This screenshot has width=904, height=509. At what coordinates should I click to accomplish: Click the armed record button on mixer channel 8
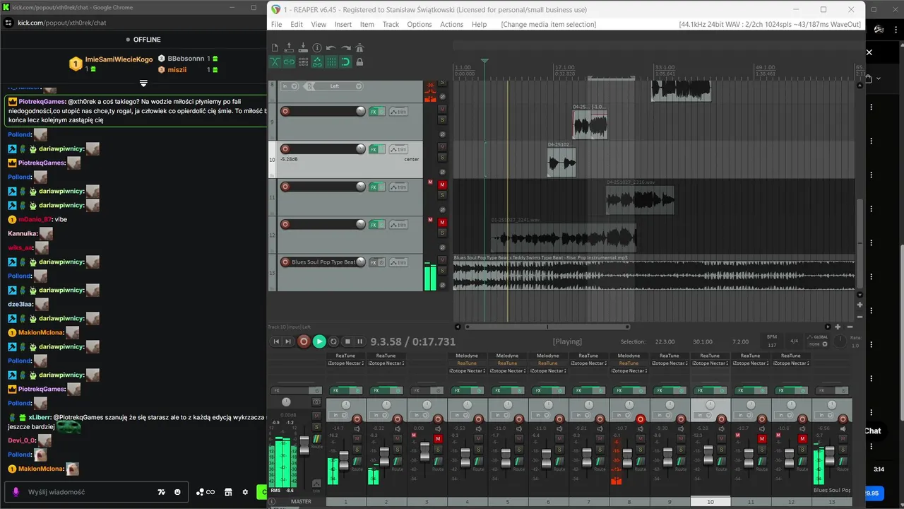(641, 419)
